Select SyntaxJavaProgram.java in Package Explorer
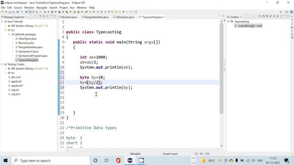 33,56
